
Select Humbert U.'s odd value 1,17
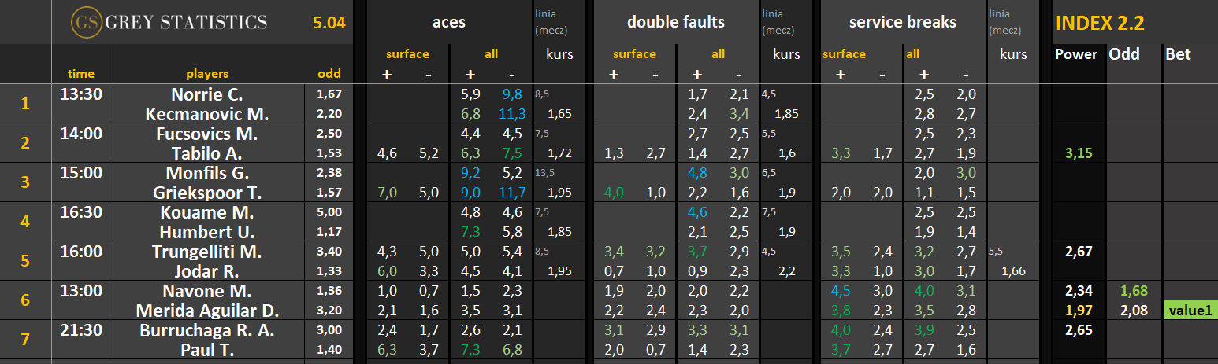[x=329, y=232]
